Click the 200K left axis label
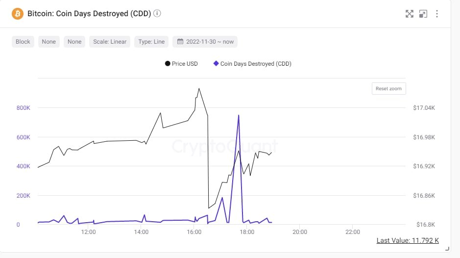460x258 pixels. pos(23,196)
